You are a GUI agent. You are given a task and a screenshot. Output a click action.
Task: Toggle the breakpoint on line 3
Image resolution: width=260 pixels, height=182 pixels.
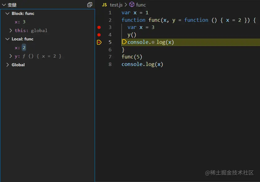(99, 27)
